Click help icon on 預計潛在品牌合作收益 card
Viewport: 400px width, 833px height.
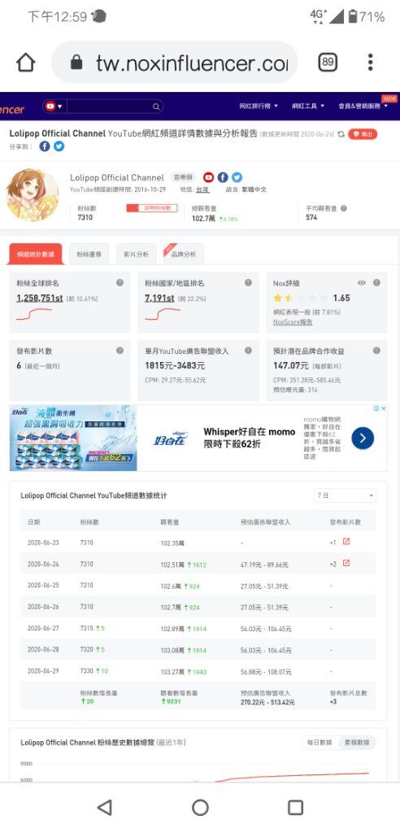[376, 351]
